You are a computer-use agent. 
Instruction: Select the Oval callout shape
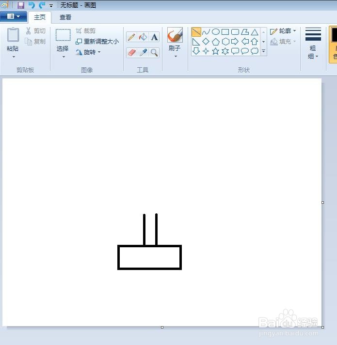(x=244, y=51)
